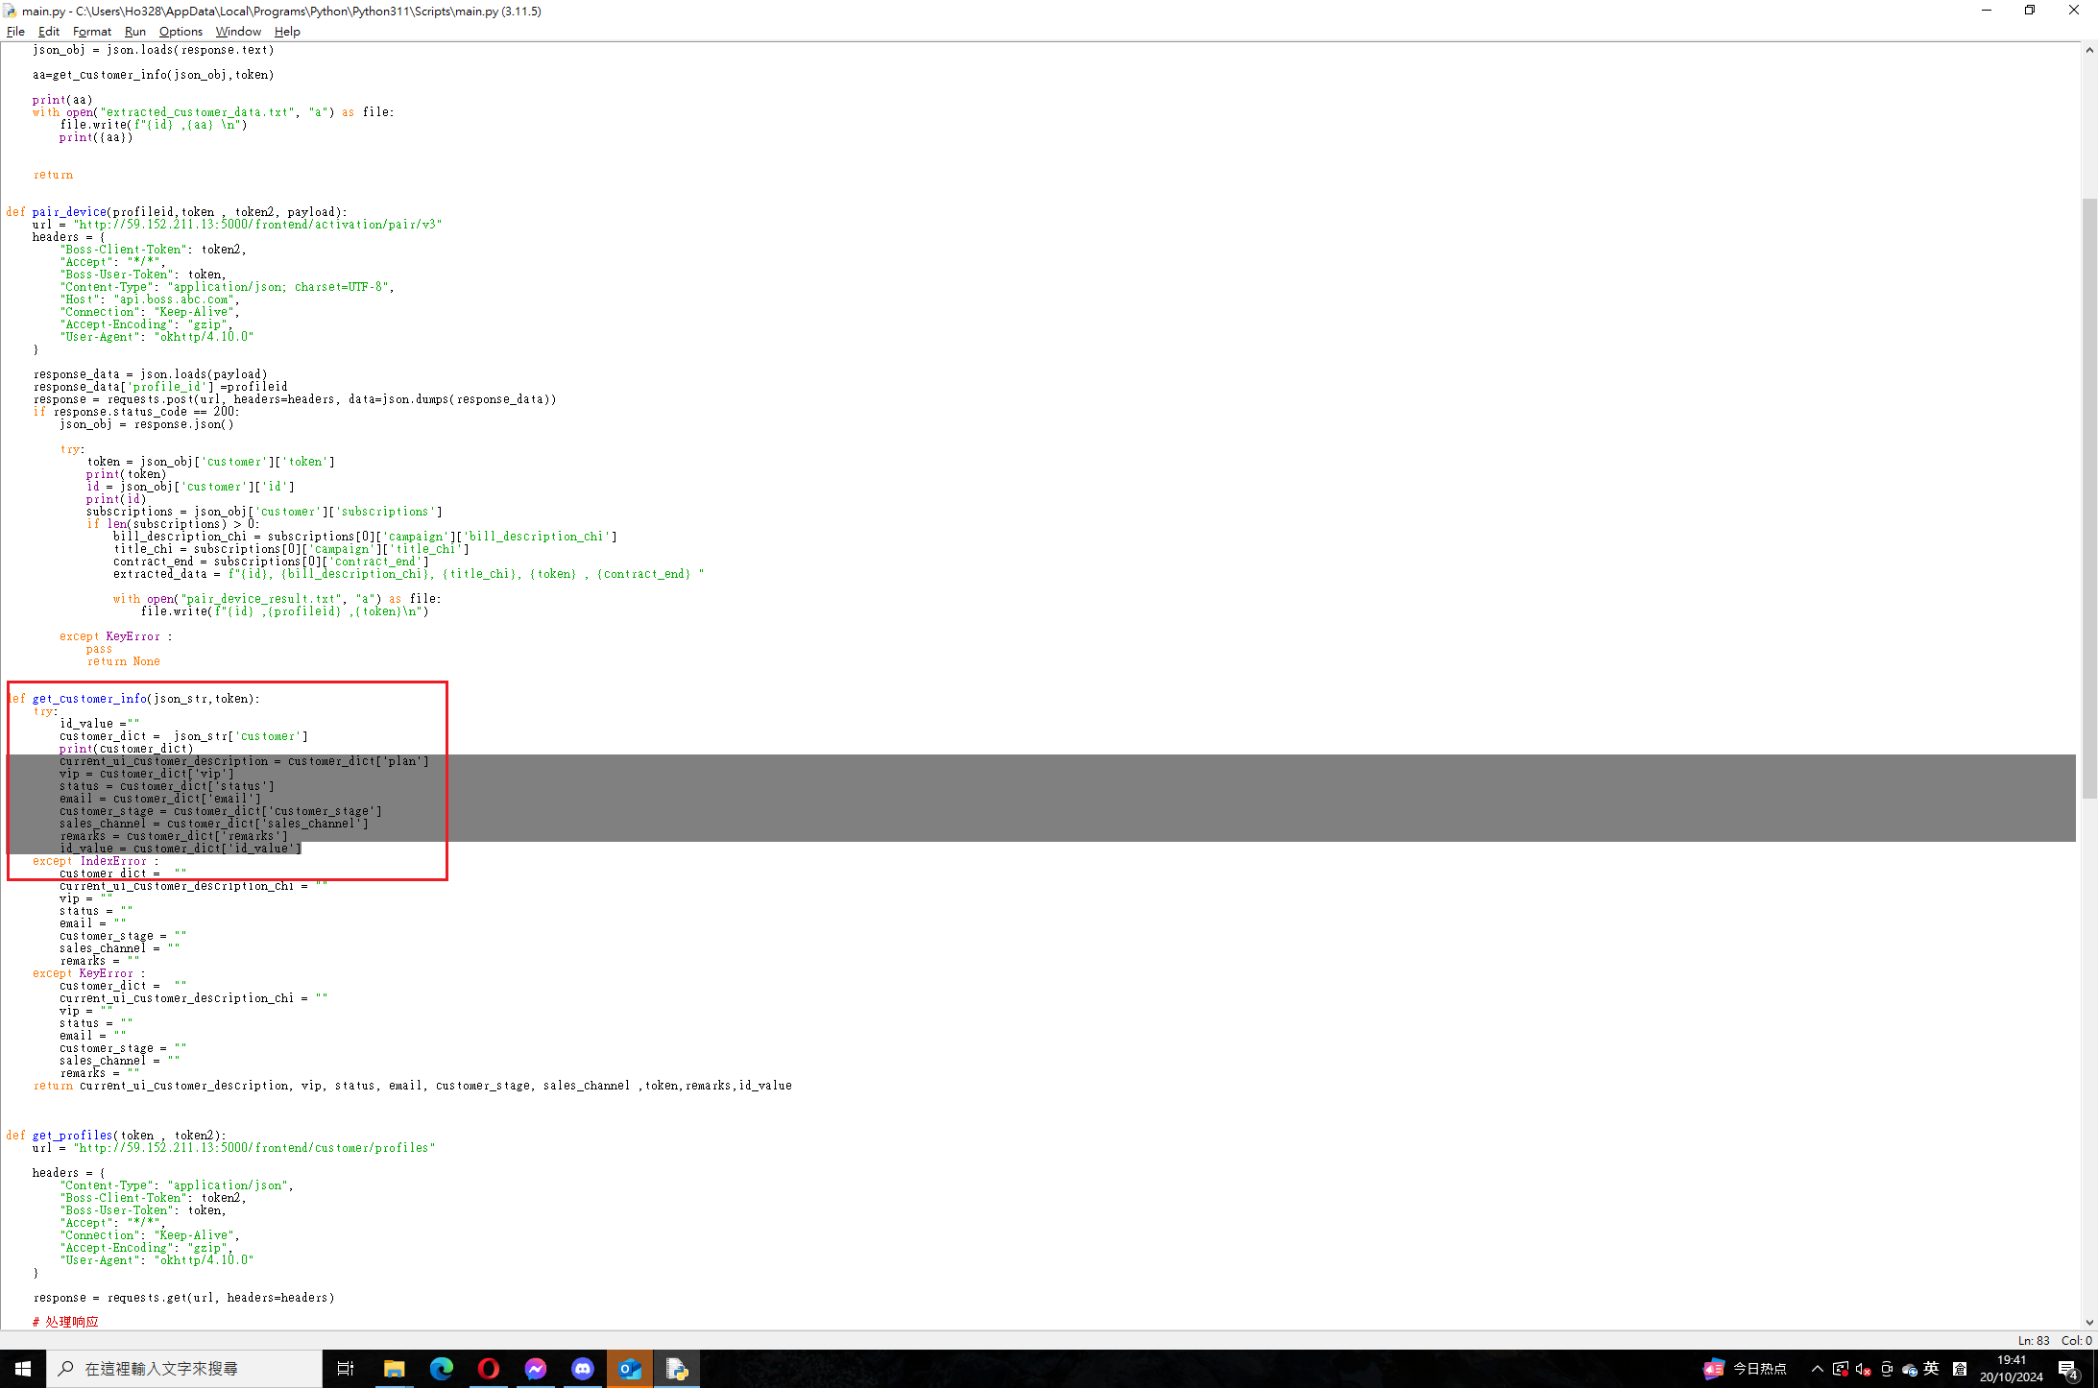Open Messenger from the taskbar
Viewport: 2098px width, 1388px height.
535,1369
